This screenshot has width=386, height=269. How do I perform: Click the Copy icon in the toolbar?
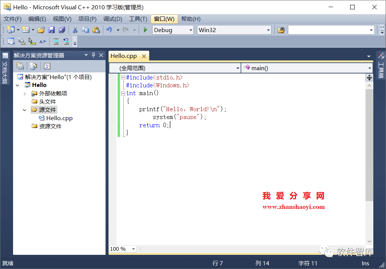point(85,30)
